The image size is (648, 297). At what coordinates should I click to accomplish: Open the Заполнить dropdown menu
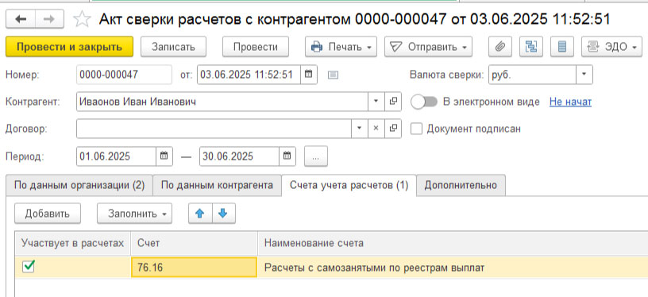coord(134,214)
